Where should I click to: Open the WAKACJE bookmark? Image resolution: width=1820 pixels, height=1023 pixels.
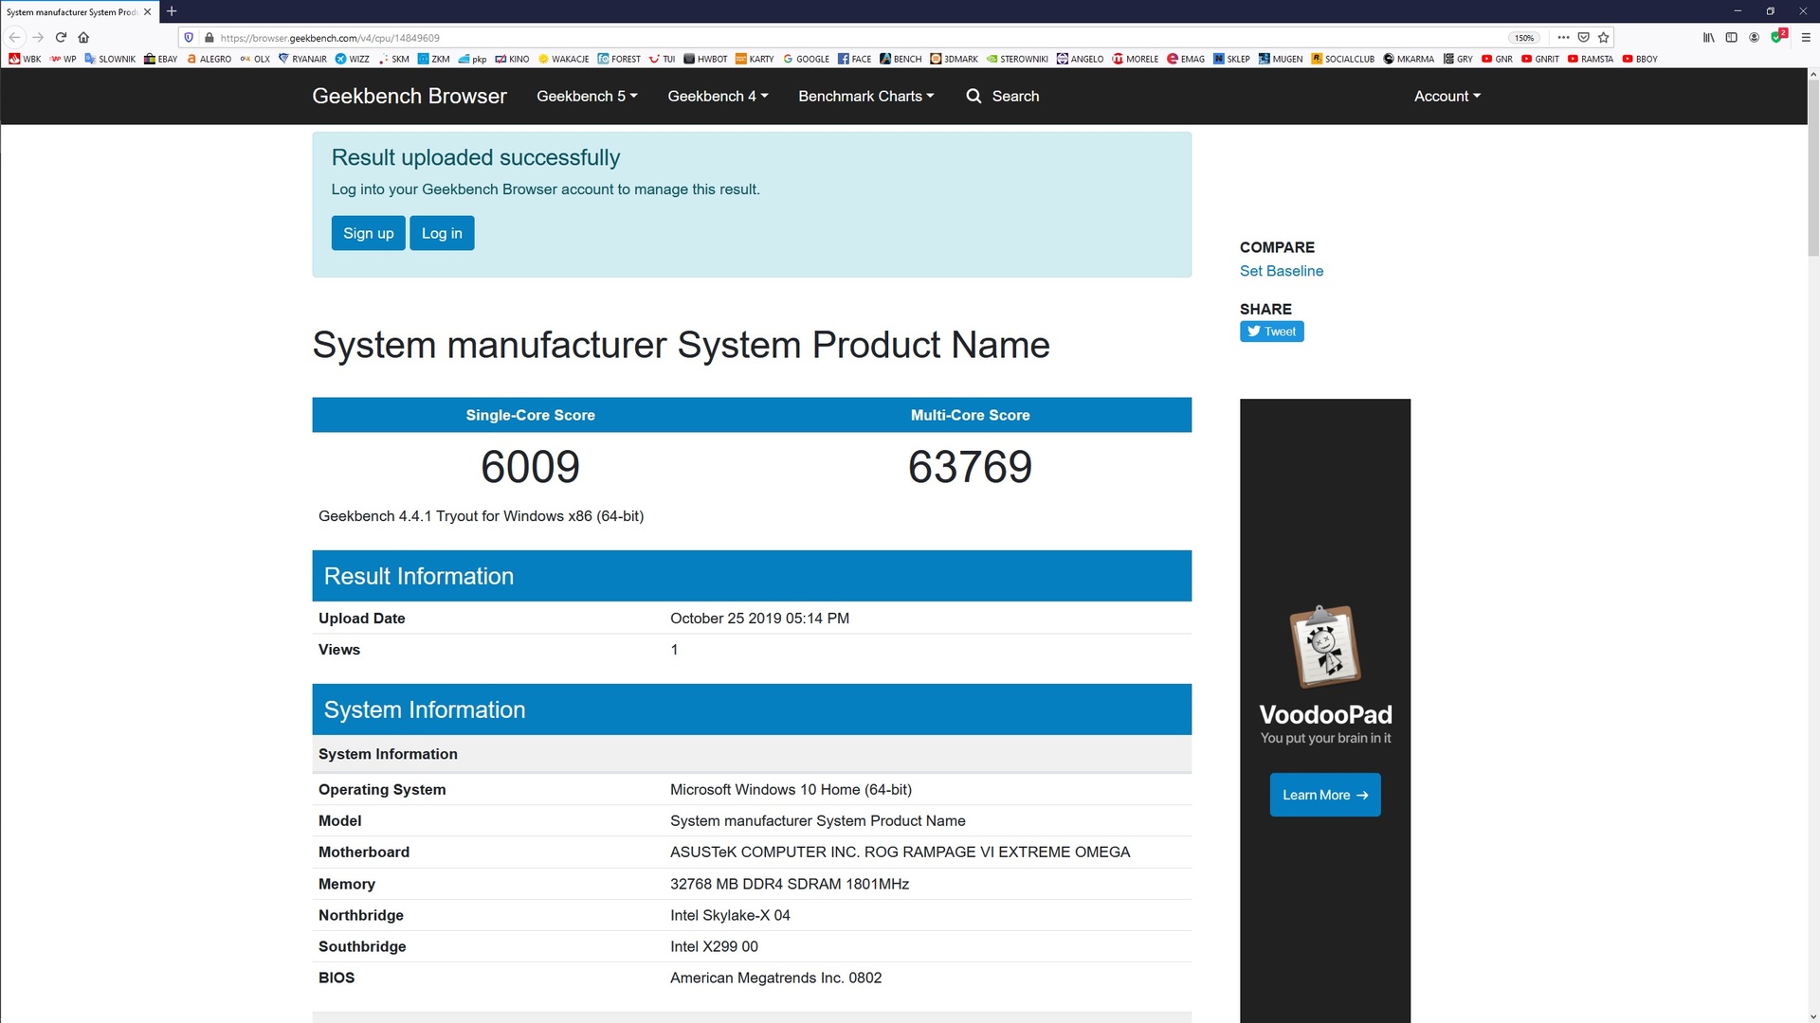(x=563, y=59)
